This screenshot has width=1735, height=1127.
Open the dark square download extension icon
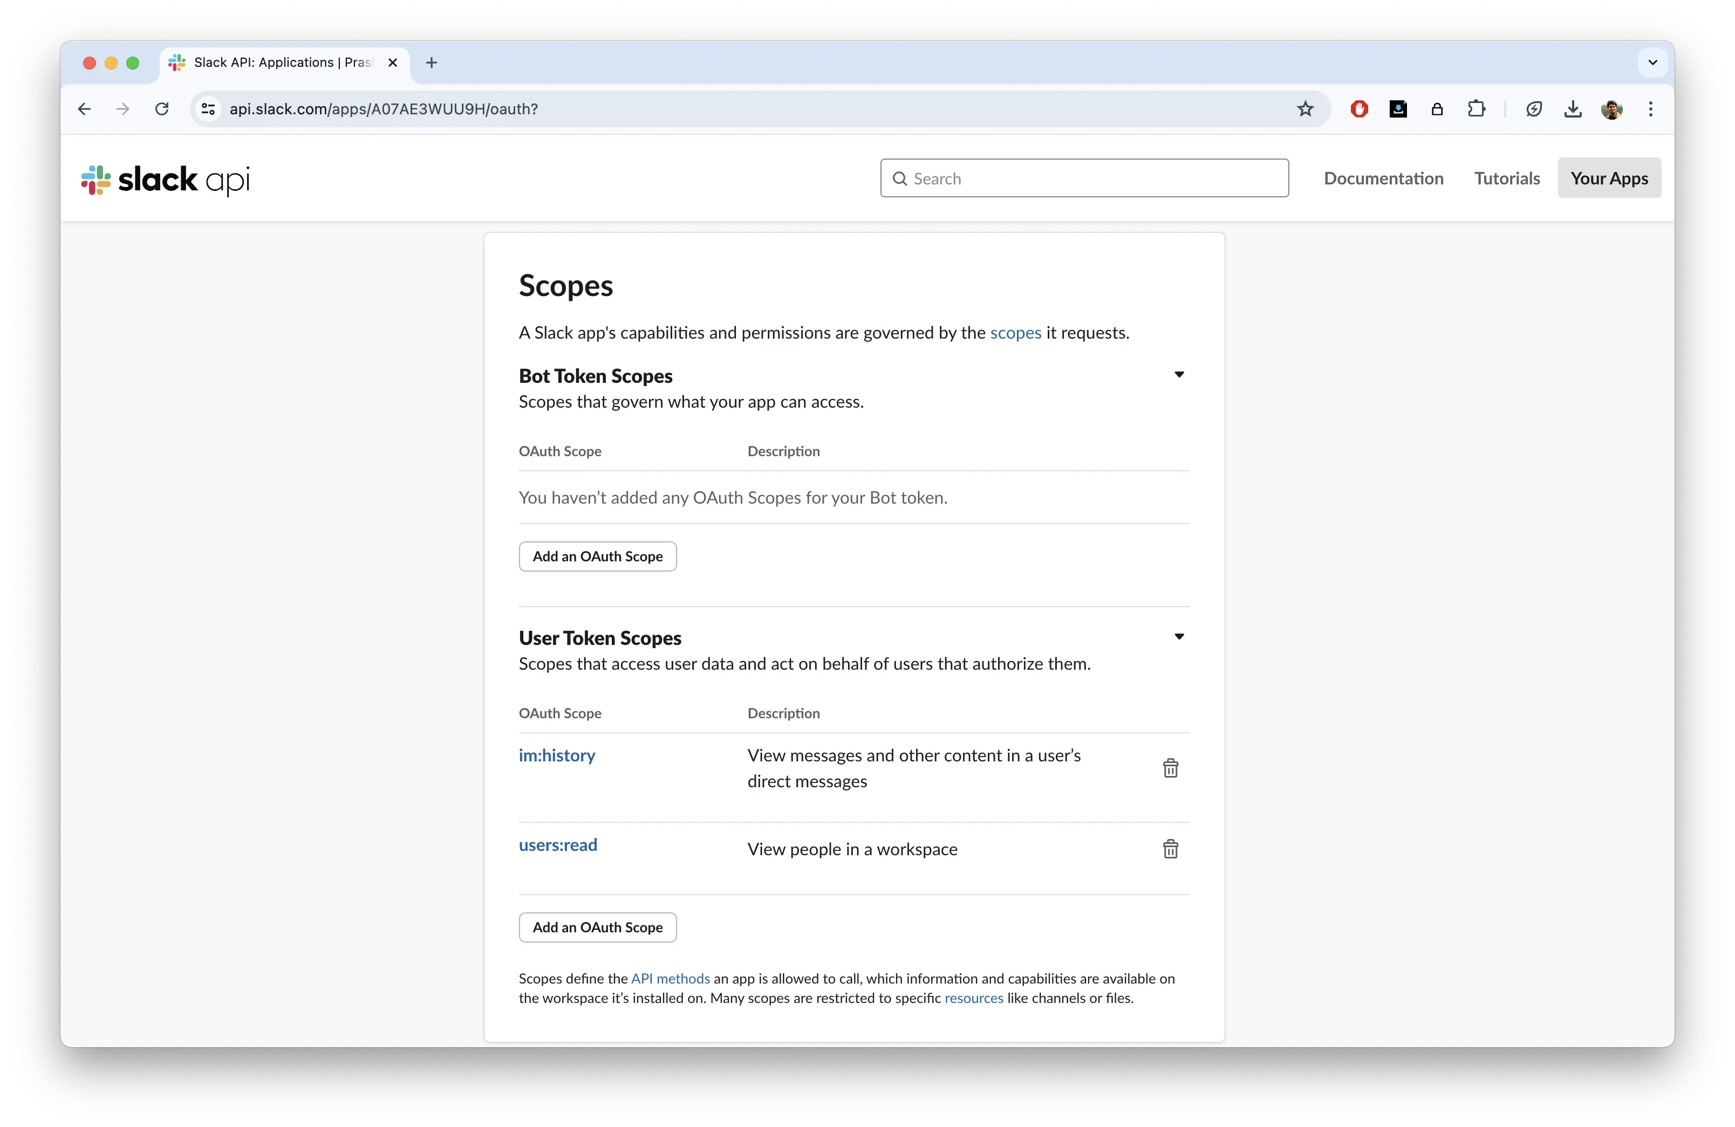point(1397,108)
